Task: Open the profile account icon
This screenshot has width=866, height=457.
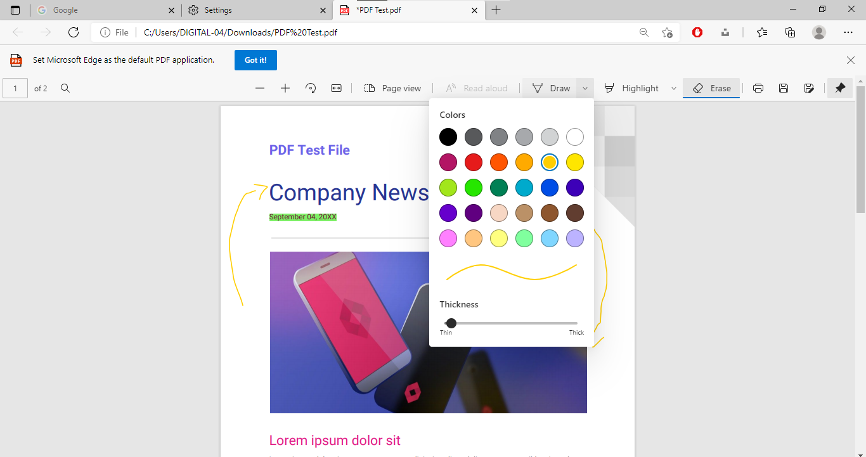Action: click(819, 32)
